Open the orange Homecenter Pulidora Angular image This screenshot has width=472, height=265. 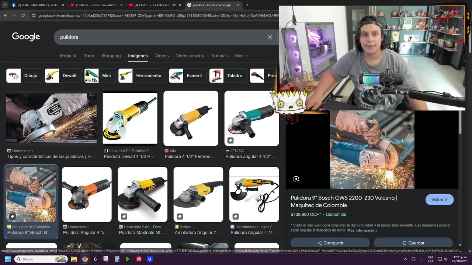(x=87, y=194)
